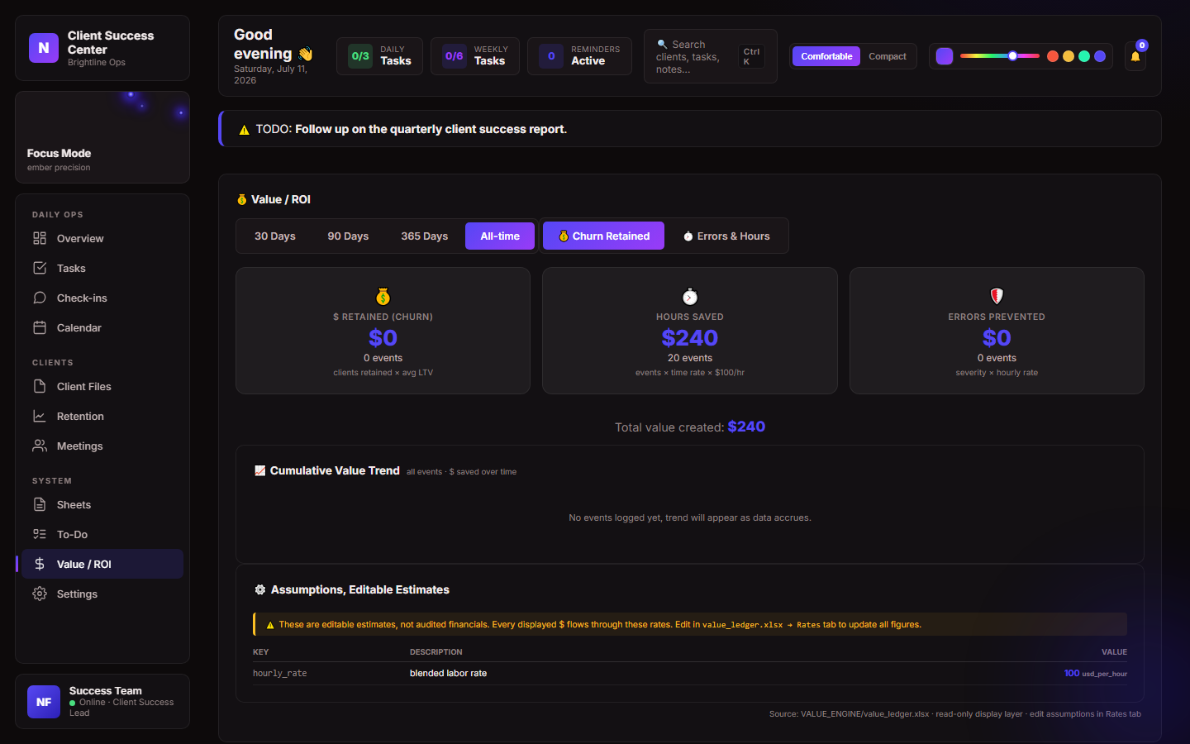Click the Assumptions, Editable Estimates heading
Screen dimensions: 1190x744
(x=360, y=589)
